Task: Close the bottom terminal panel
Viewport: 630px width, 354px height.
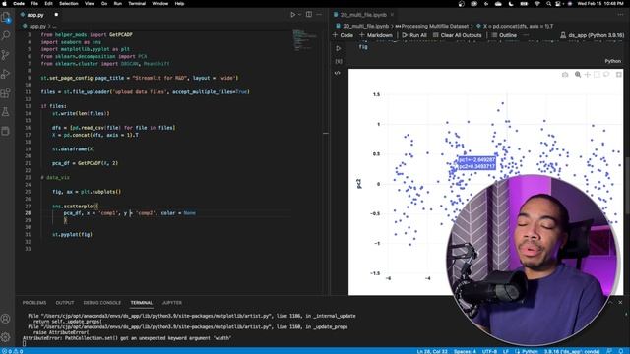Action: 620,302
